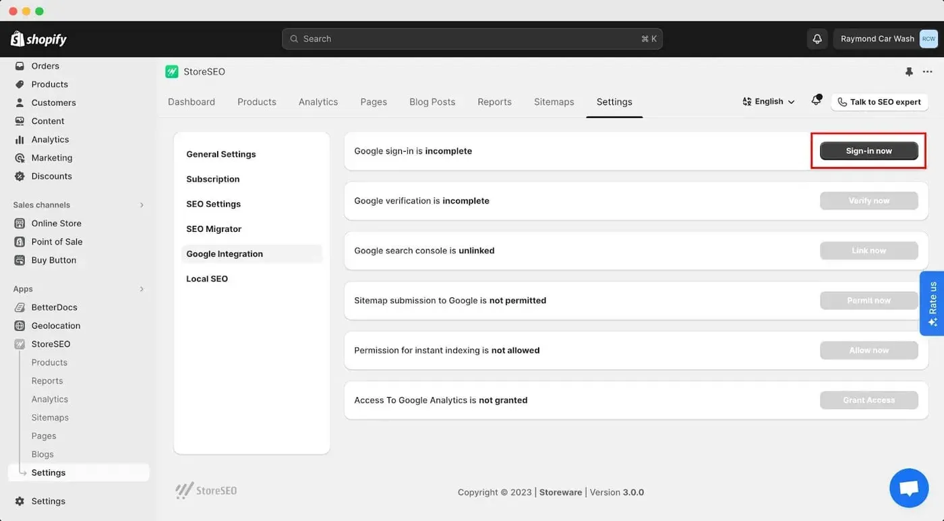Screen dimensions: 944x521
Task: Switch to the Blog Posts tab
Action: click(432, 102)
